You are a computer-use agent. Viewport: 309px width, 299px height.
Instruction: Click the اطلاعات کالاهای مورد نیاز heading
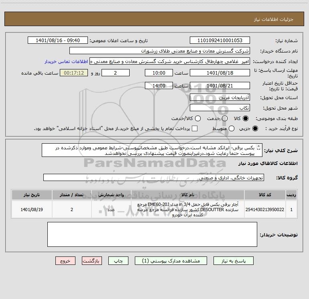click(x=268, y=163)
